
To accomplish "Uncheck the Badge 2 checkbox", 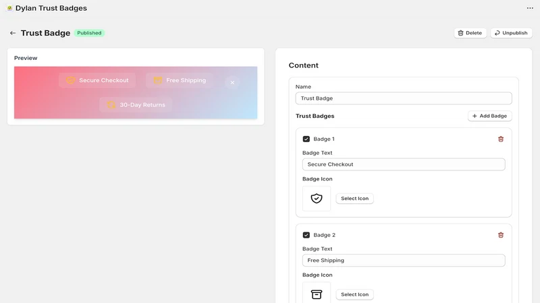I will (x=306, y=235).
